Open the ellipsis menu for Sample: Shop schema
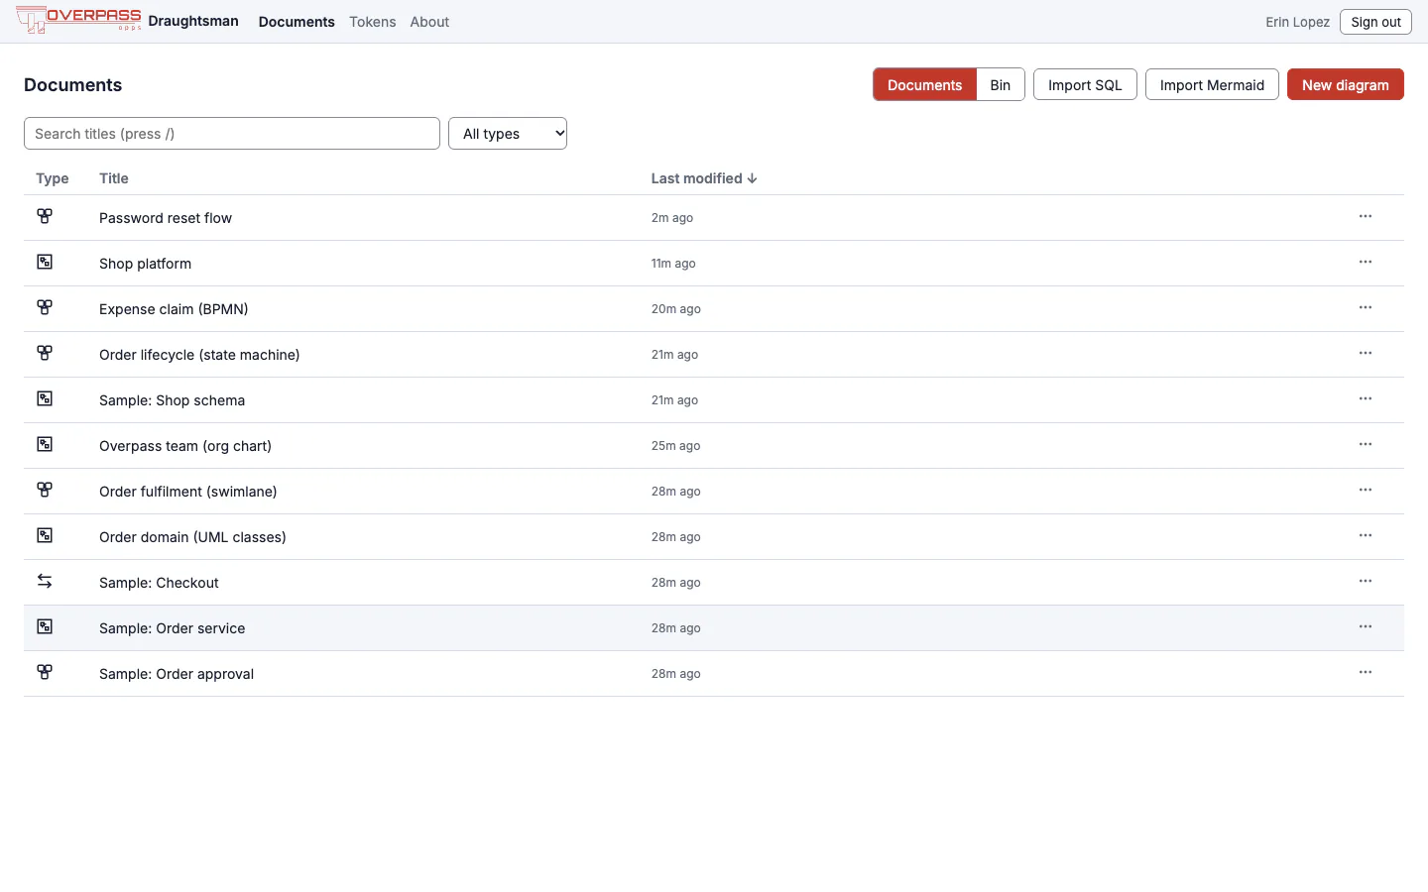 click(1366, 398)
